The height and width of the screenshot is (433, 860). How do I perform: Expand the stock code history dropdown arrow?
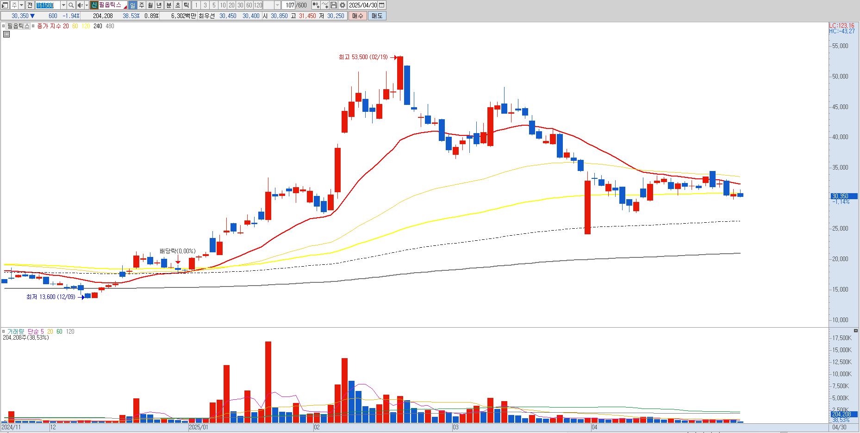tap(63, 5)
